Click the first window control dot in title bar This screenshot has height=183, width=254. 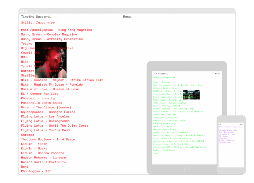pos(21,11)
